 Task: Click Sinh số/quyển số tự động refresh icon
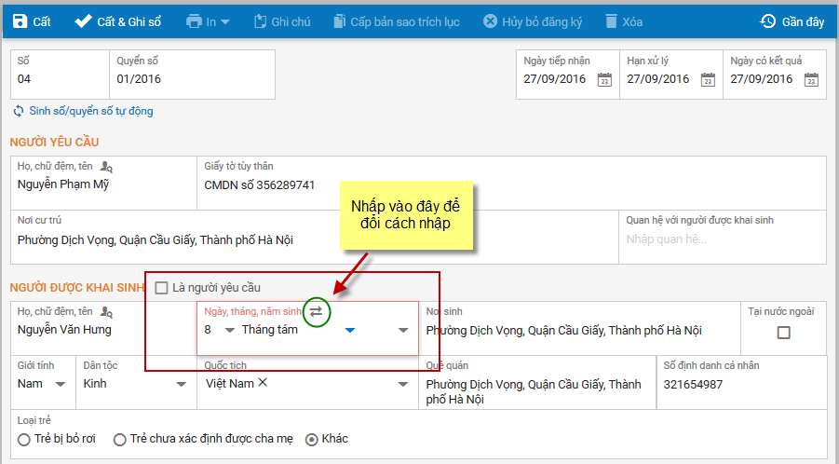[x=19, y=111]
